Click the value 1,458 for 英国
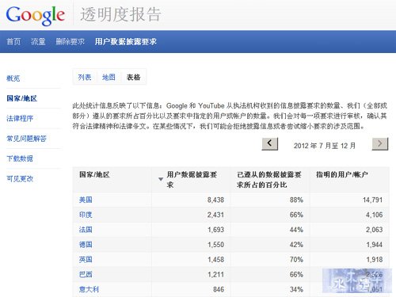396x297 pixels. pyautogui.click(x=215, y=260)
